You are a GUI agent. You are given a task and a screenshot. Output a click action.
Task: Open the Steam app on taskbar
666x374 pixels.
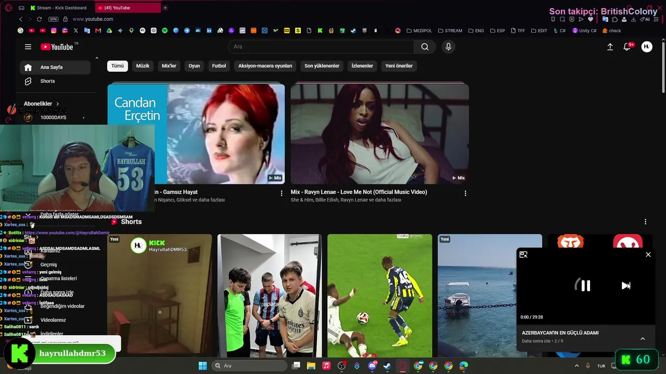click(387, 366)
